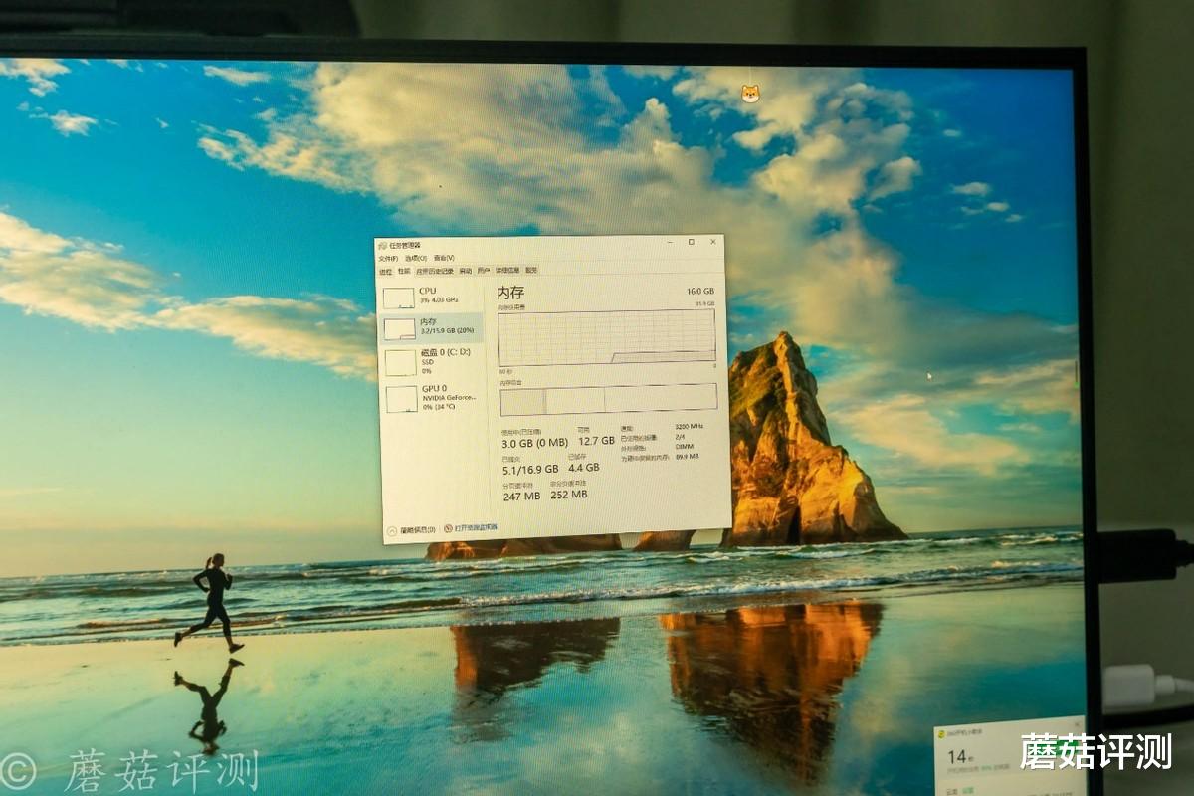The image size is (1194, 796).
Task: Switch to the 启动 tab
Action: click(466, 271)
